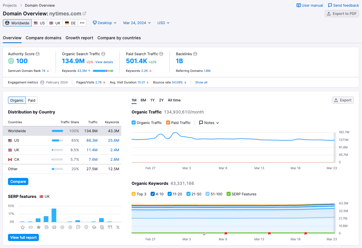Open the date picker showing Mar 24, 2024
Viewport: 362px width, 248px height.
pyautogui.click(x=137, y=23)
